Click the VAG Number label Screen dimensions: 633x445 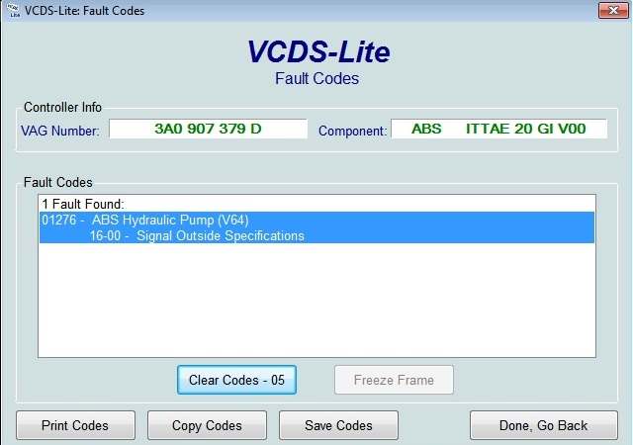(59, 131)
